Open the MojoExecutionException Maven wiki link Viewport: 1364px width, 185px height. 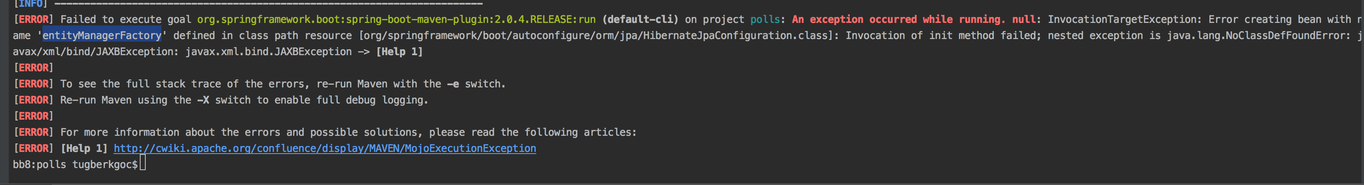[325, 149]
